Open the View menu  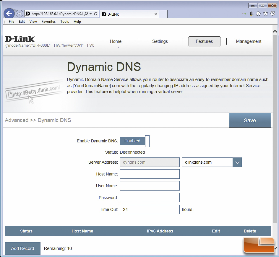click(33, 22)
